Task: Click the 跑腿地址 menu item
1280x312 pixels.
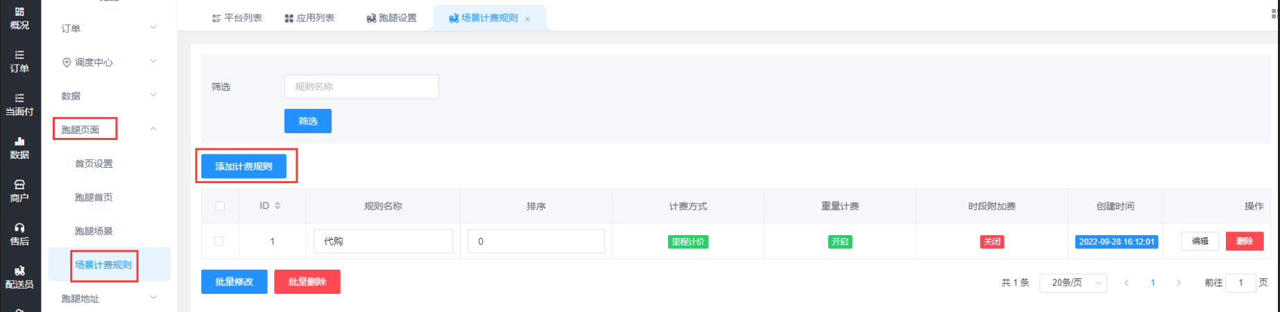Action: coord(80,299)
